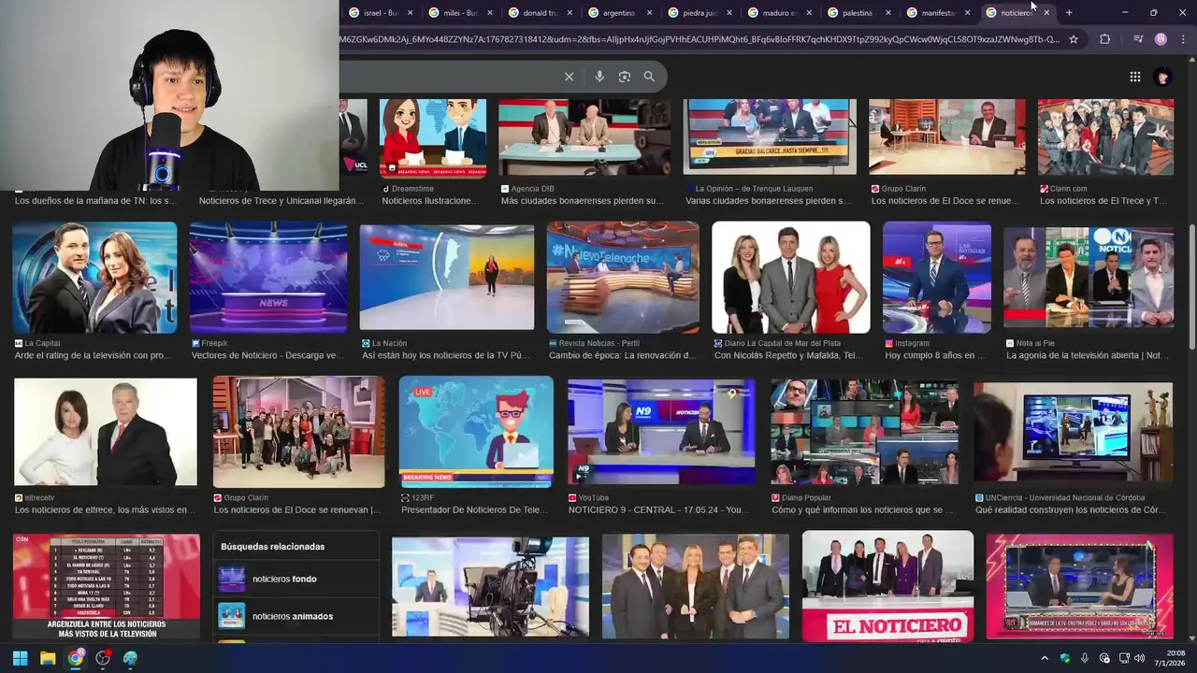The image size is (1197, 673).
Task: Open 123RF cartoon breaking news thumbnail
Action: click(x=476, y=432)
